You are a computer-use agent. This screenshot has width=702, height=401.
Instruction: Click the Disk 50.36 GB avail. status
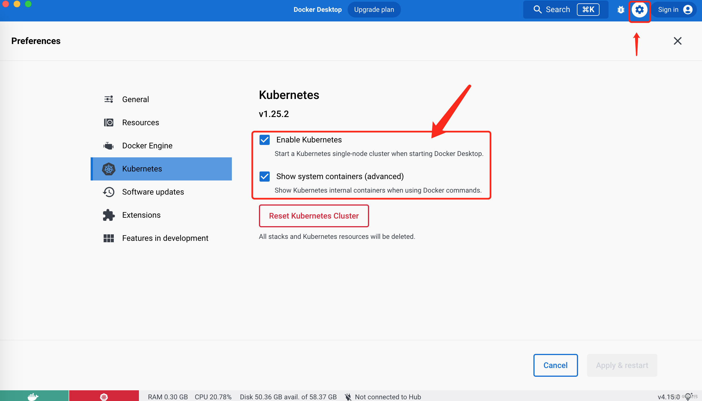288,397
